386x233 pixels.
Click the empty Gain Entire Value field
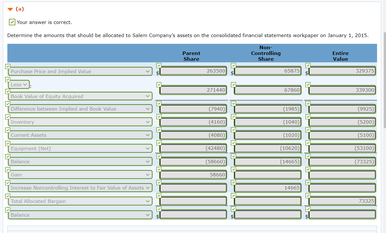[342, 175]
